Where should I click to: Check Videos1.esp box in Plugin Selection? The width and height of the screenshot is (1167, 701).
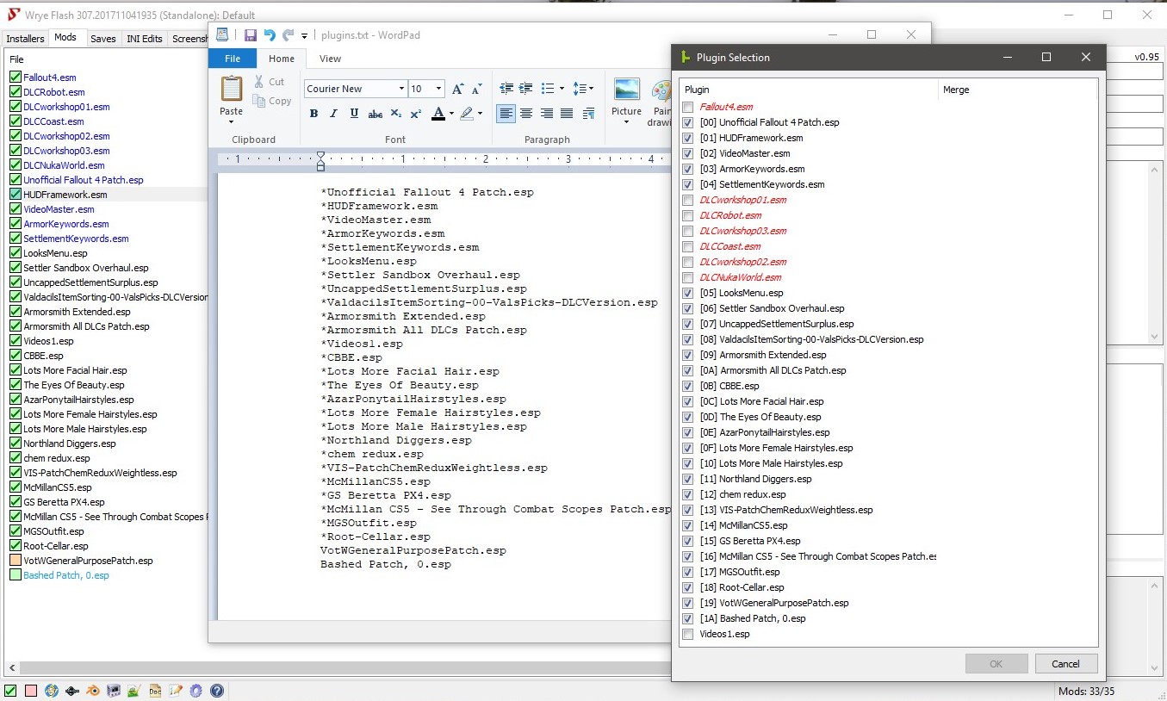click(x=687, y=635)
